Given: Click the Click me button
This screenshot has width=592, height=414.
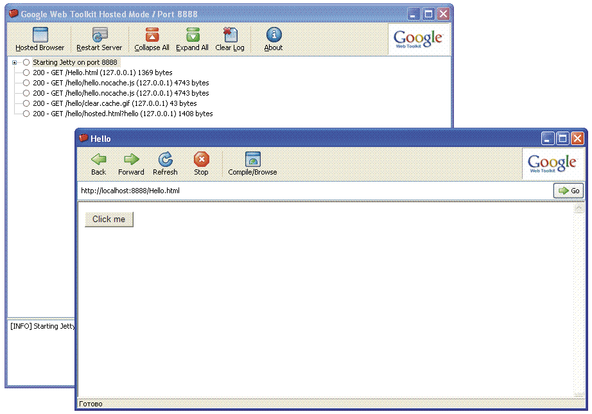Looking at the screenshot, I should [109, 220].
